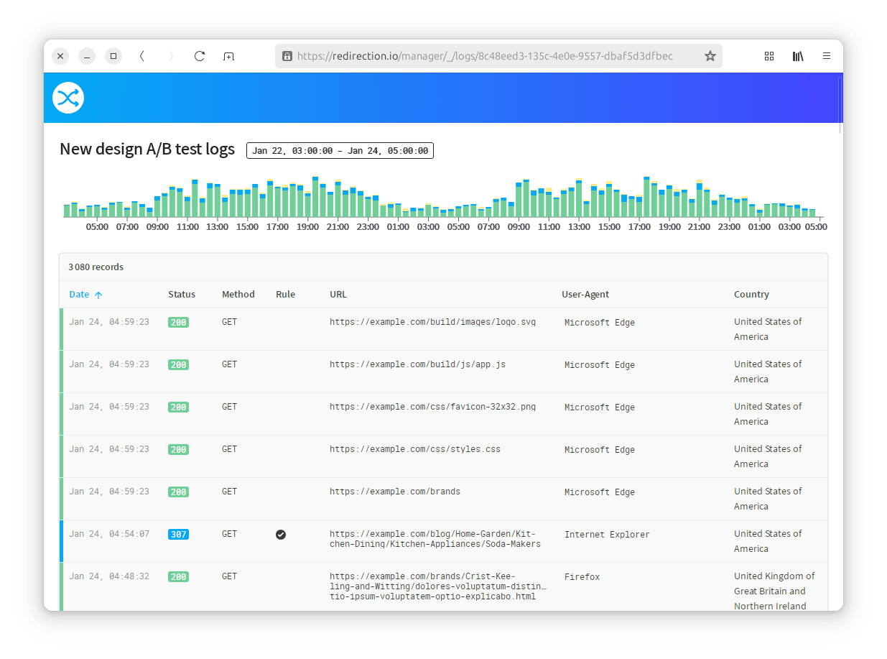This screenshot has height=659, width=887.
Task: Click the redirection.io shuffle logo
Action: 68,98
